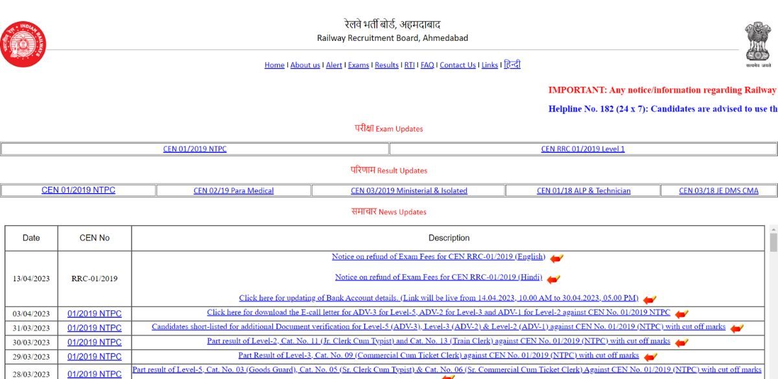Open CEN 03/18 JE DMS CMA results

tap(718, 191)
